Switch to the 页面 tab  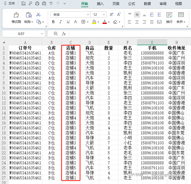[x=116, y=4]
